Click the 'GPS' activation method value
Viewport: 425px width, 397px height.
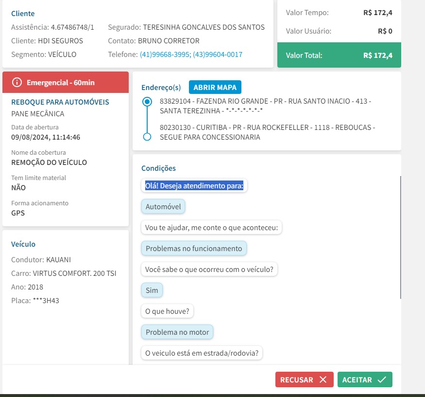(x=18, y=213)
